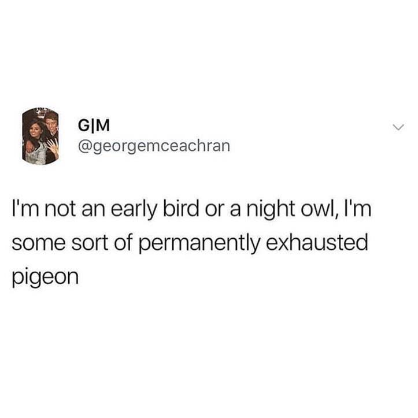Click the letter "a" before "night"
The image size is (418, 418).
click(x=235, y=211)
